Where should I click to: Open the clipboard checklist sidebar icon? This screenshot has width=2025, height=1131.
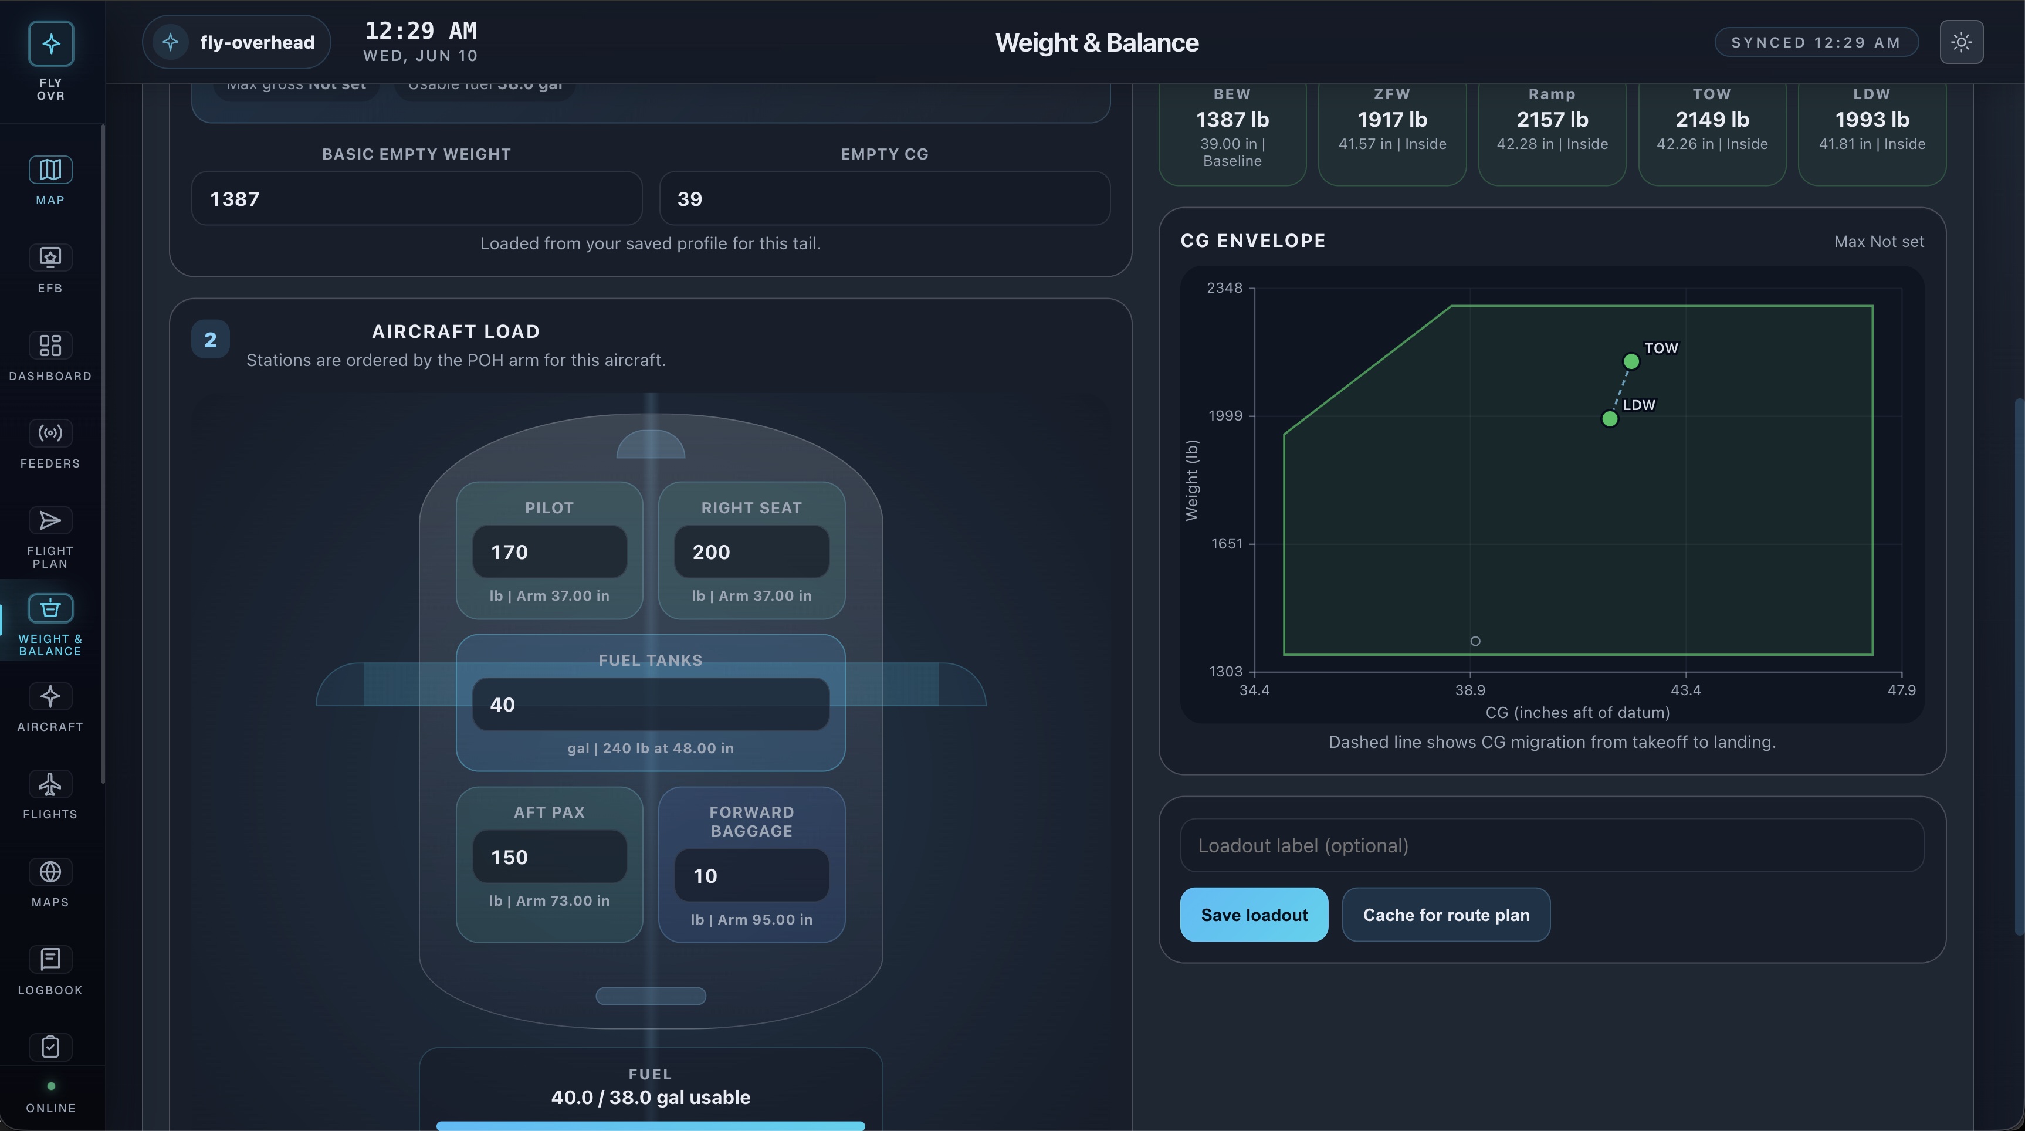click(x=50, y=1046)
